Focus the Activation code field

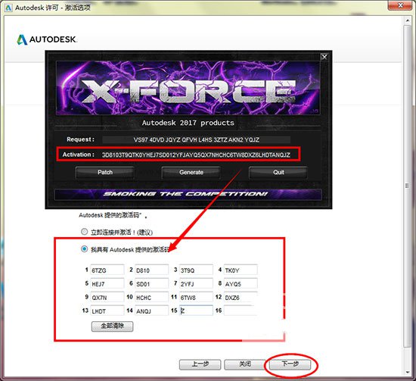[197, 155]
